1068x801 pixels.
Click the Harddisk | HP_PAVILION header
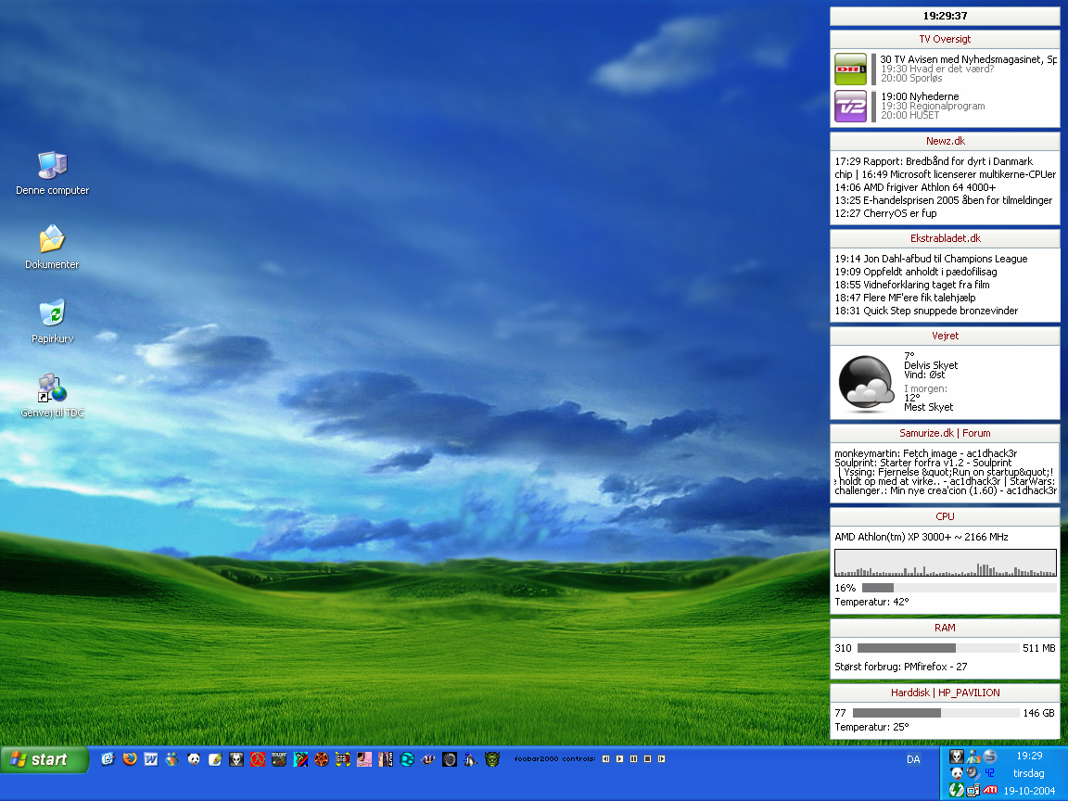point(946,693)
